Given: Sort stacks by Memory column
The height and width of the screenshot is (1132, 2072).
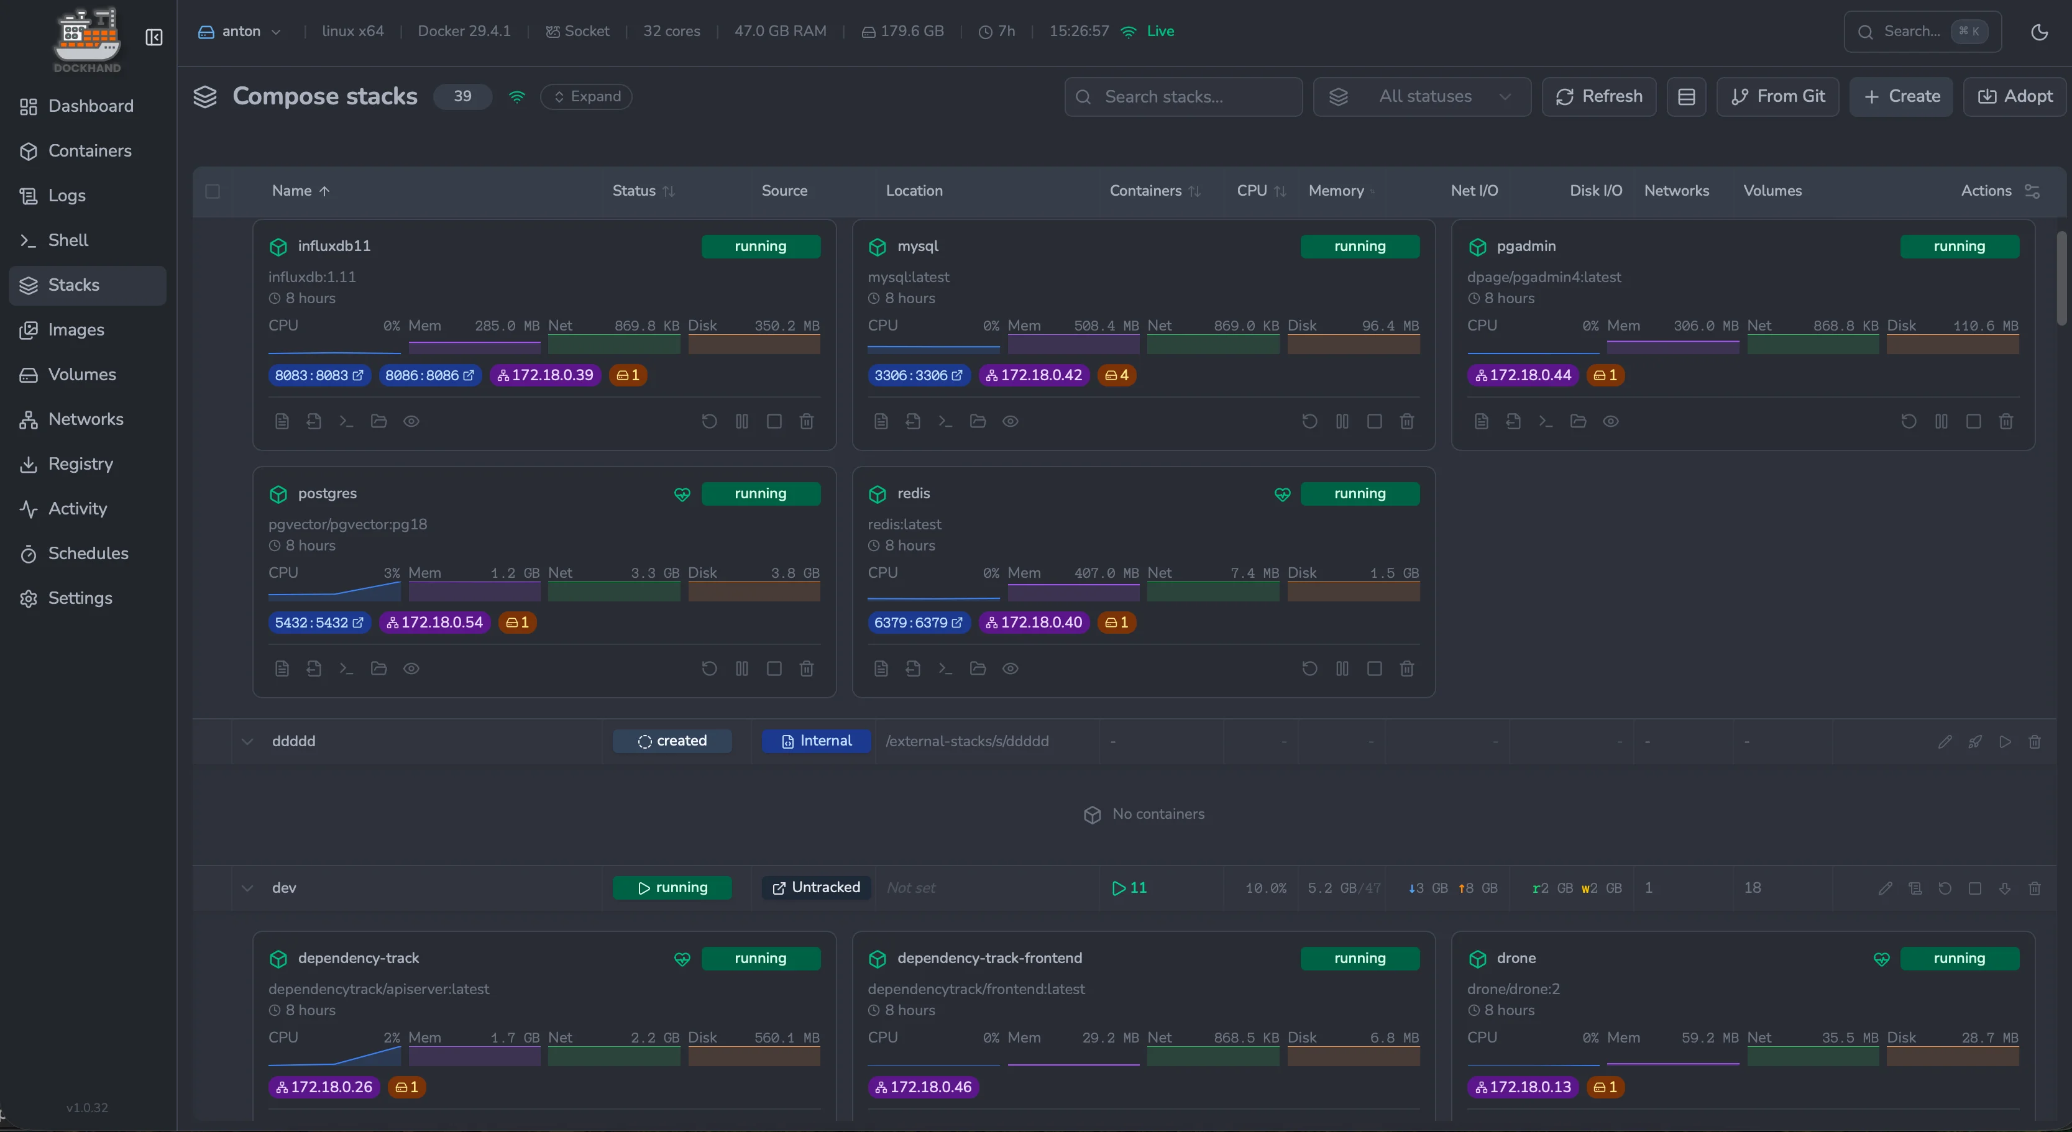Looking at the screenshot, I should (x=1341, y=191).
